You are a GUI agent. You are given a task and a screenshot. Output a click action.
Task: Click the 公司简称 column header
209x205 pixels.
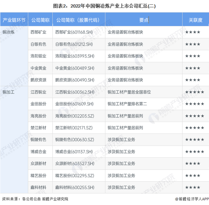click(x=40, y=20)
